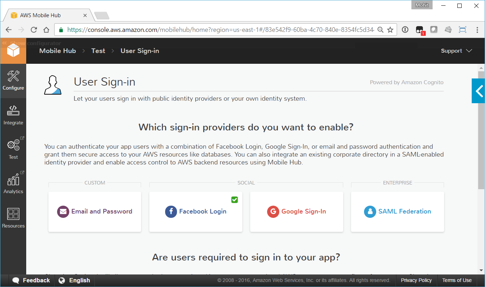Open Resources from the left sidebar
This screenshot has width=485, height=287.
point(13,217)
